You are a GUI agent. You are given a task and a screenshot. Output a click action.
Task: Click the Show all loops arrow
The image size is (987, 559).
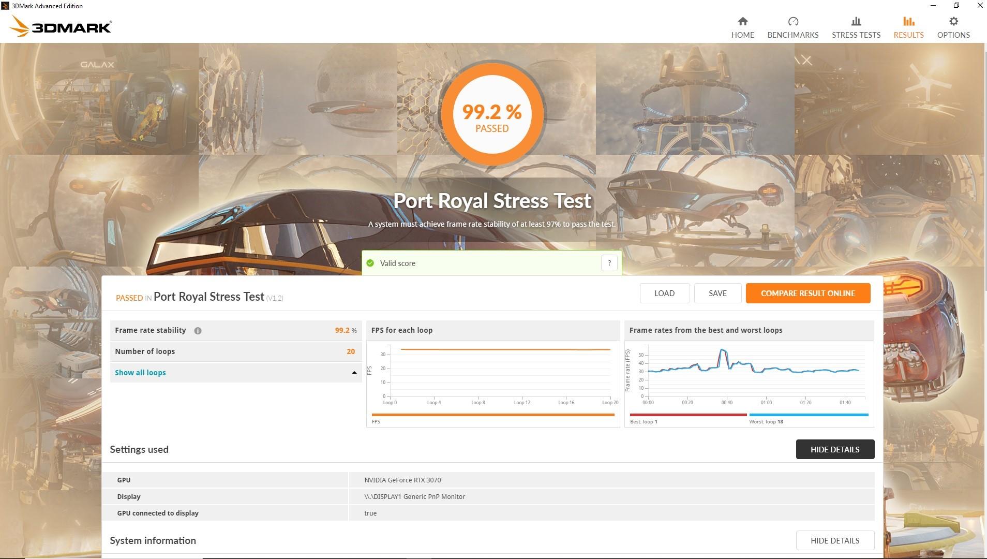[354, 373]
